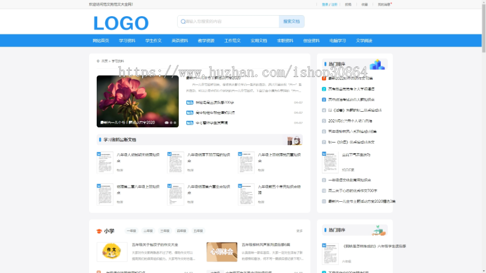
Task: Switch to the 五年级 grade tab
Action: tap(198, 231)
